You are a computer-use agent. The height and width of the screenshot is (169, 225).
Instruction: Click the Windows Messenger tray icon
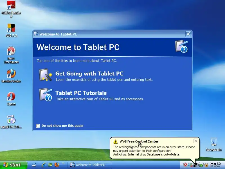pyautogui.click(x=190, y=165)
